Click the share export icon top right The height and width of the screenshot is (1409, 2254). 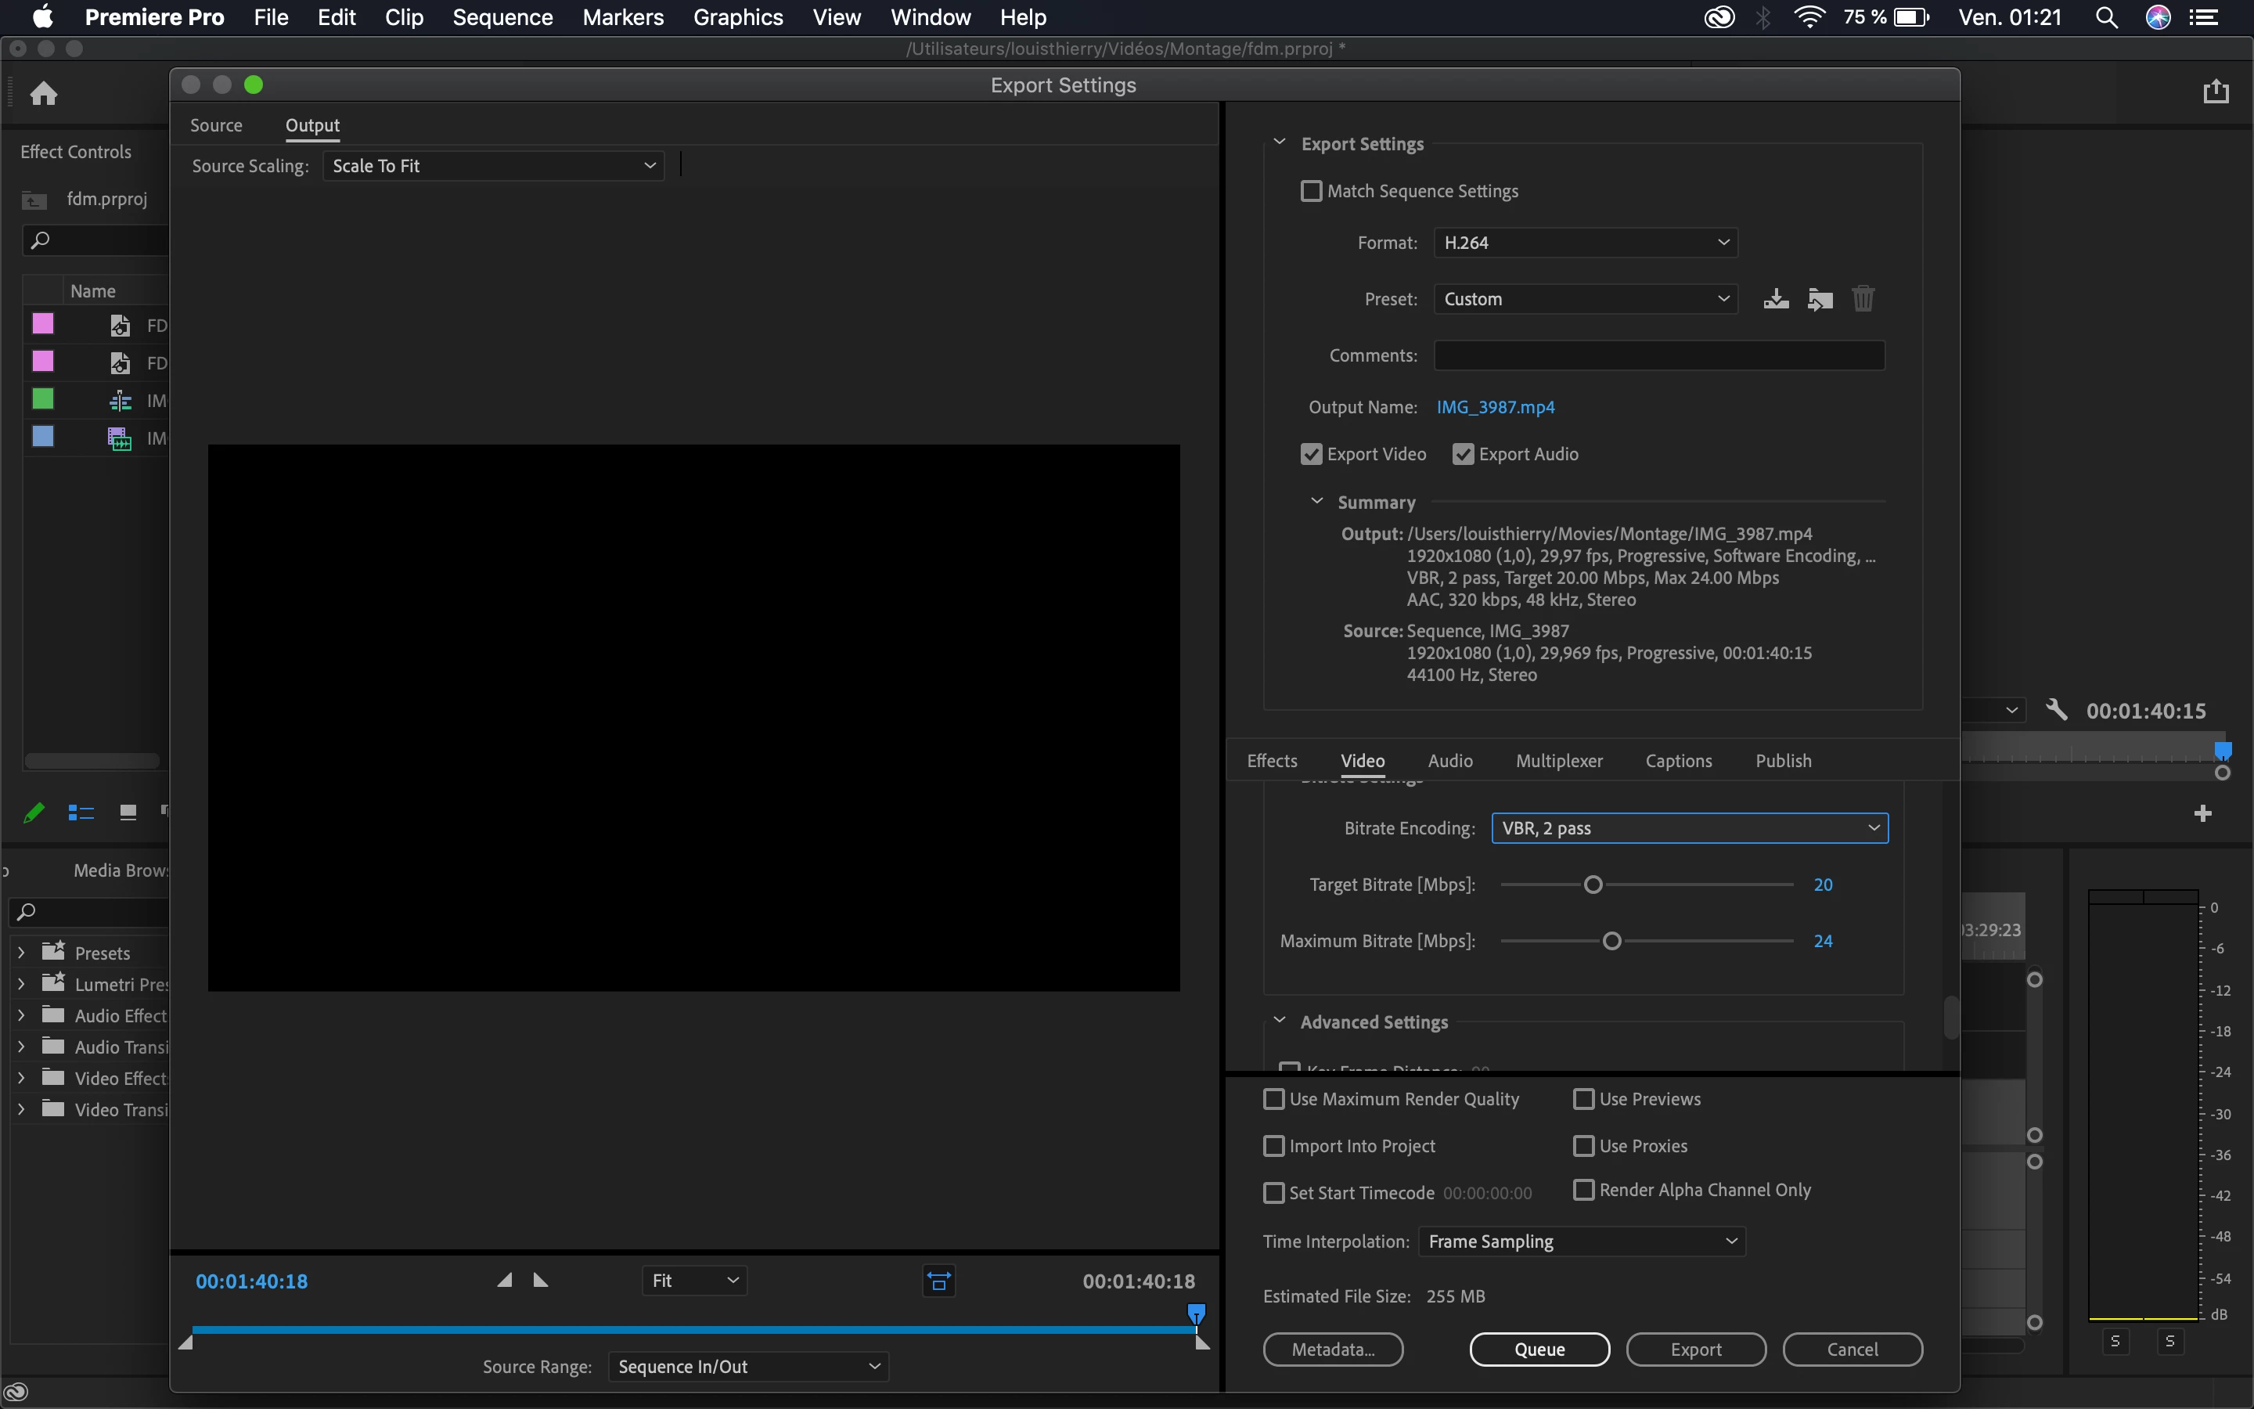2216,92
